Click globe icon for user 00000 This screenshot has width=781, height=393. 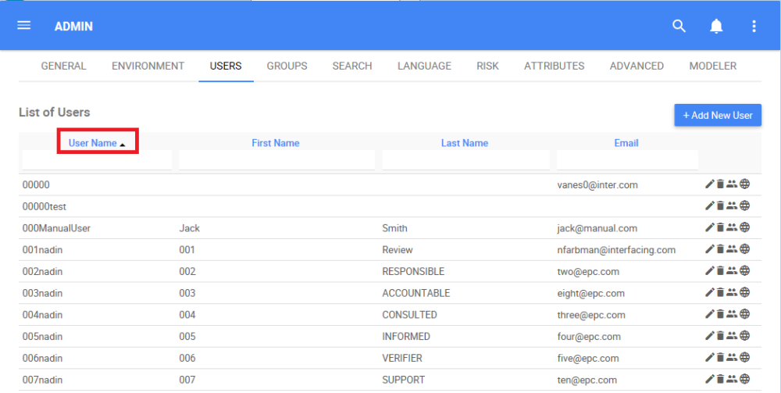[x=744, y=184]
